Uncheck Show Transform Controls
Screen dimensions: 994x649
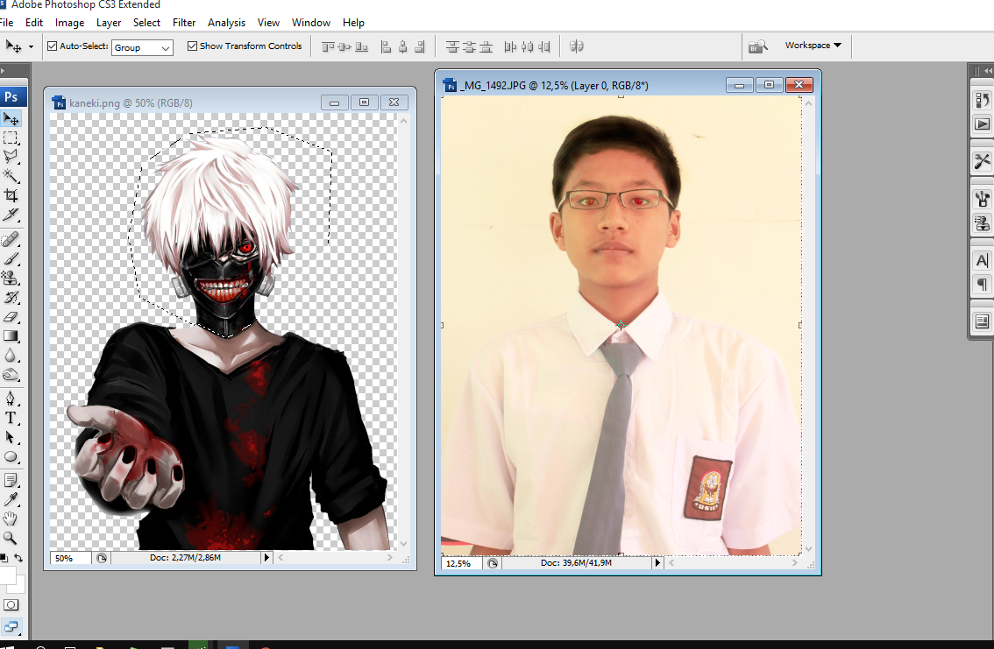coord(192,46)
